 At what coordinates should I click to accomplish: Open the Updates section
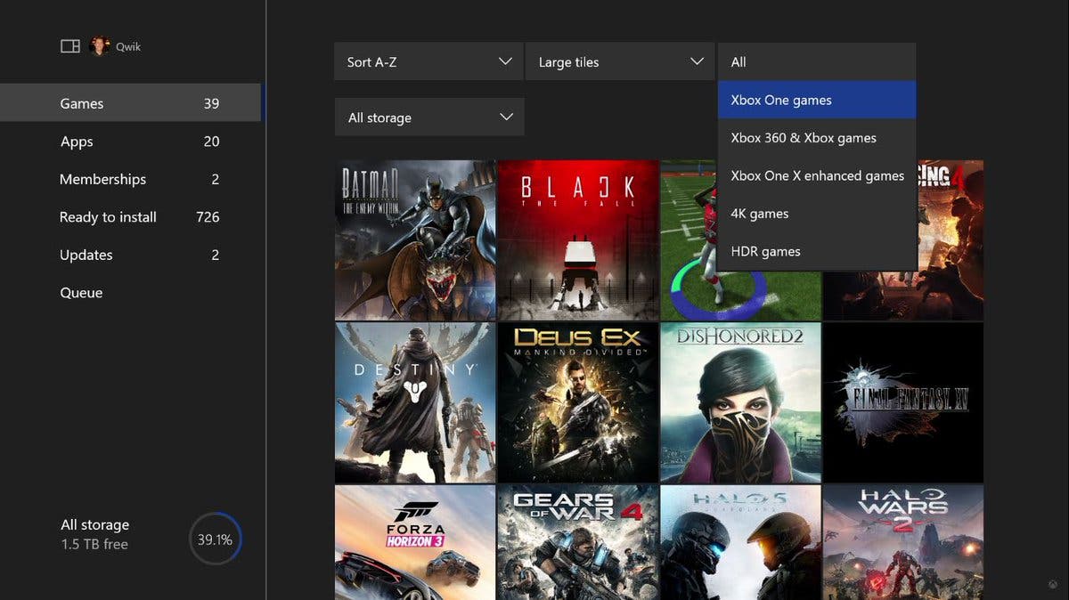coord(131,255)
